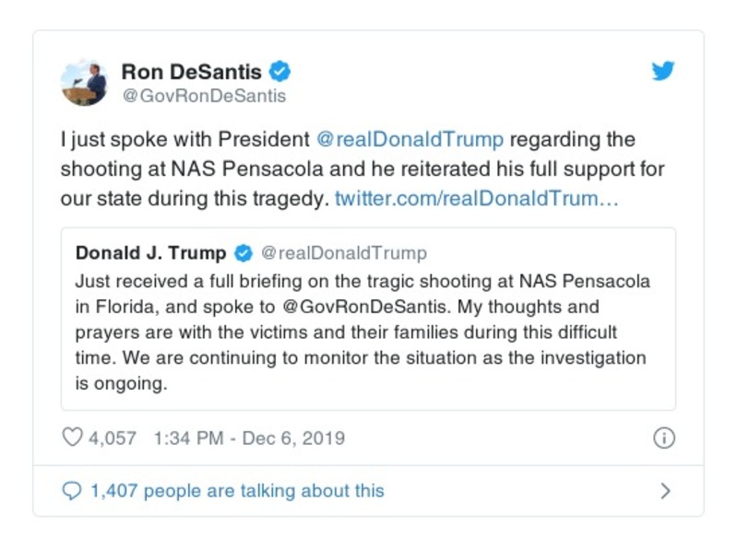Click @realDonaldTrump handle in the quoted tweet header
Image resolution: width=737 pixels, height=548 pixels.
344,252
